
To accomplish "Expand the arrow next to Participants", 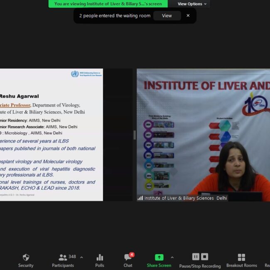I will tap(81, 257).
